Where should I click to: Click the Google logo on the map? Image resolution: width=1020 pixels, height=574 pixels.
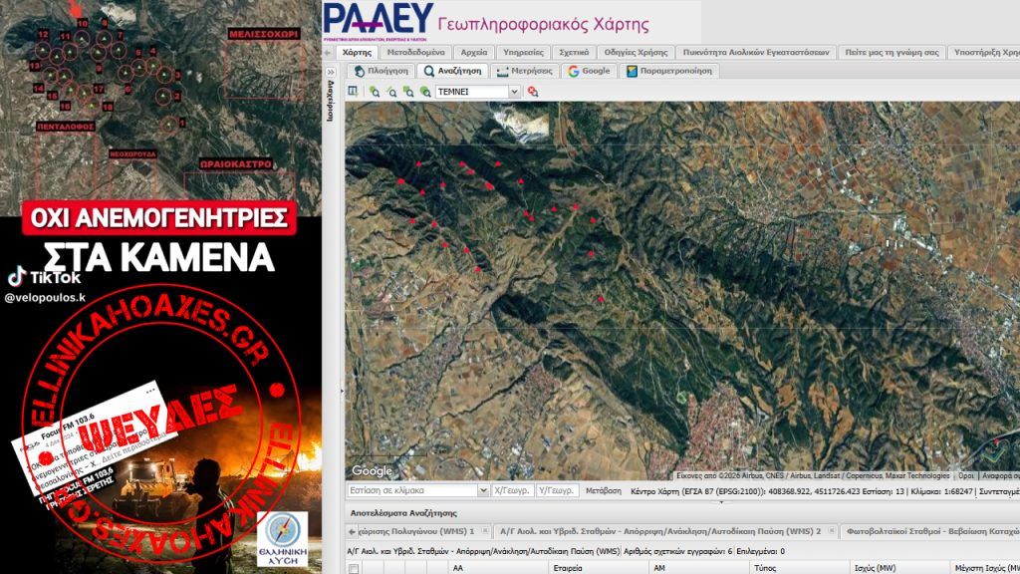click(x=373, y=470)
